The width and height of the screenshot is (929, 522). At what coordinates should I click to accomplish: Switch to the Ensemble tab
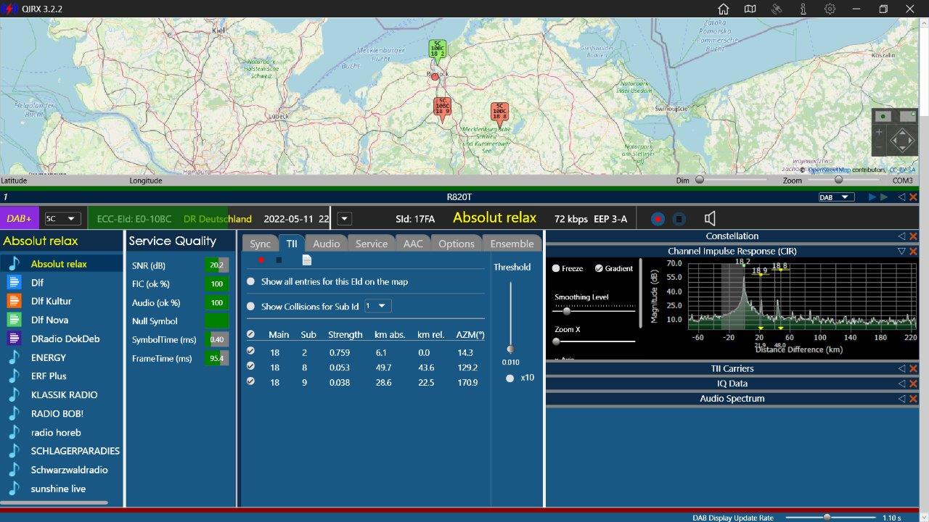[512, 244]
